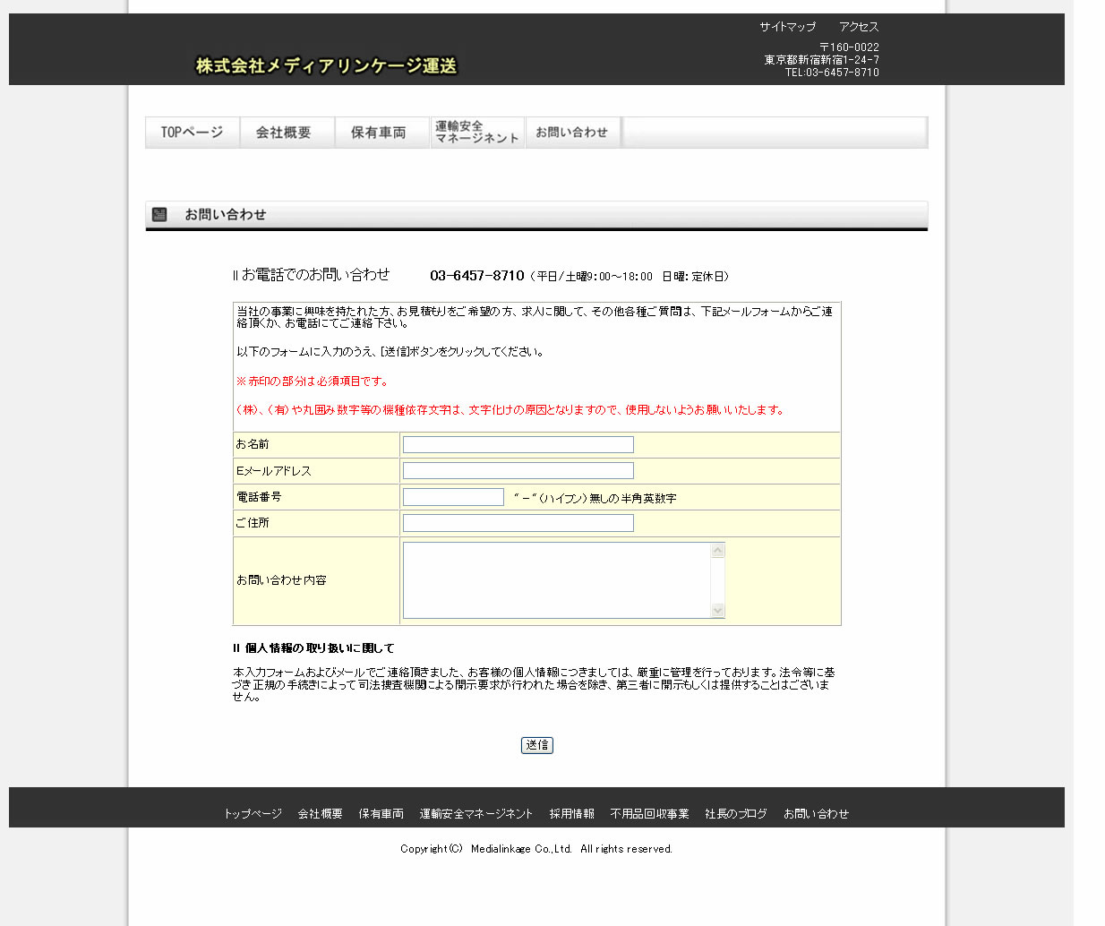Click the 株式会社メディアリンケージ運送 company logo
Image resolution: width=1105 pixels, height=926 pixels.
(327, 65)
